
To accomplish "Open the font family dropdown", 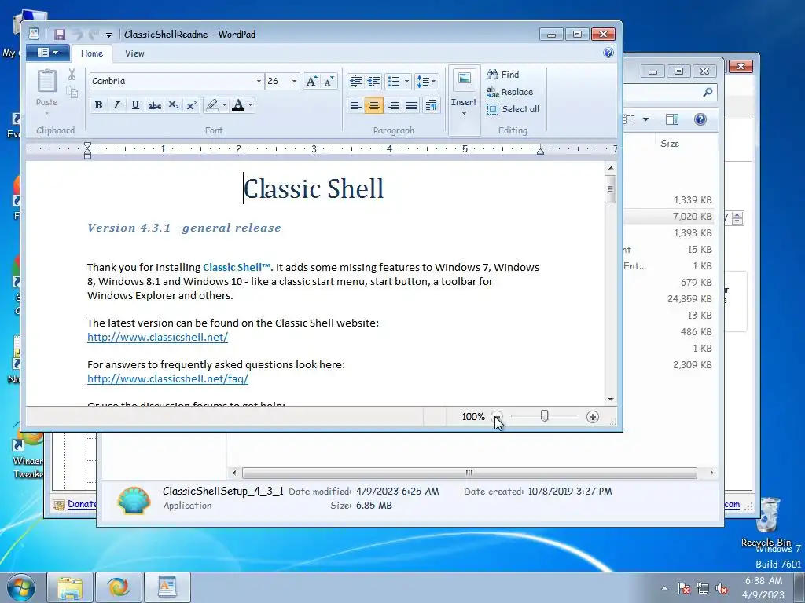I will (x=259, y=81).
